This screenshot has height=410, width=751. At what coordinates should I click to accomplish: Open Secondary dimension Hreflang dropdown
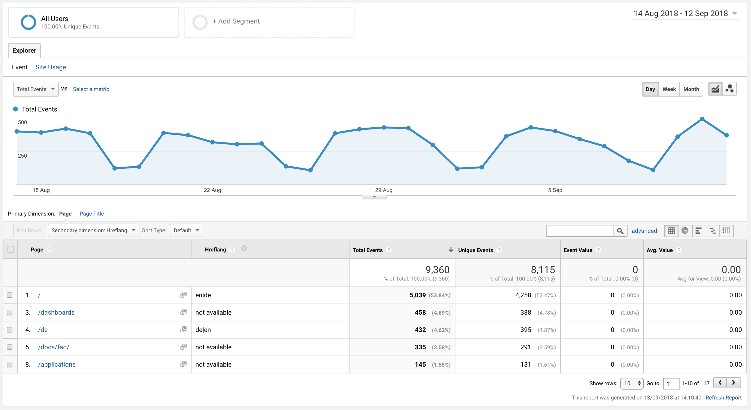click(x=93, y=230)
